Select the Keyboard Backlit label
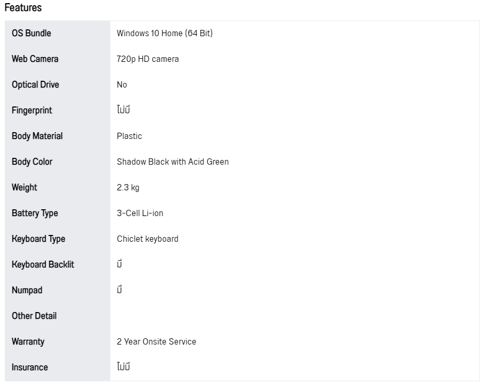Screen dimensions: 483x386 pyautogui.click(x=43, y=264)
